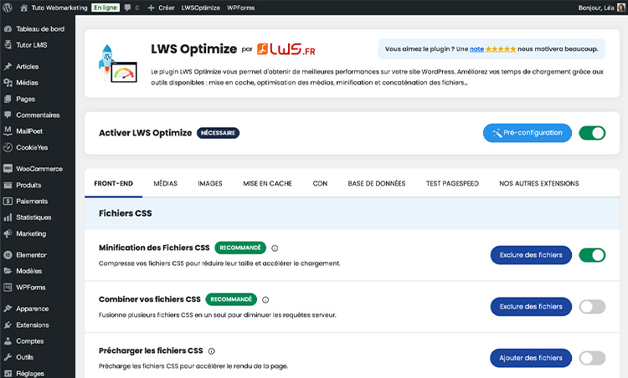
Task: Click Exclure des fichiers for CSS minification
Action: pos(531,255)
